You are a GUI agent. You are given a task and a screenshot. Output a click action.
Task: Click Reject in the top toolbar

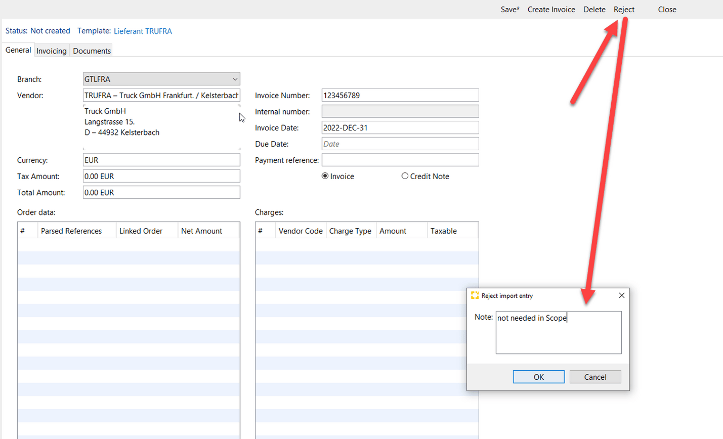(x=624, y=10)
